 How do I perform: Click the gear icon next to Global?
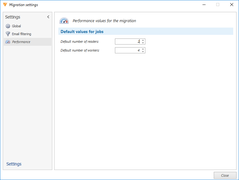click(8, 26)
